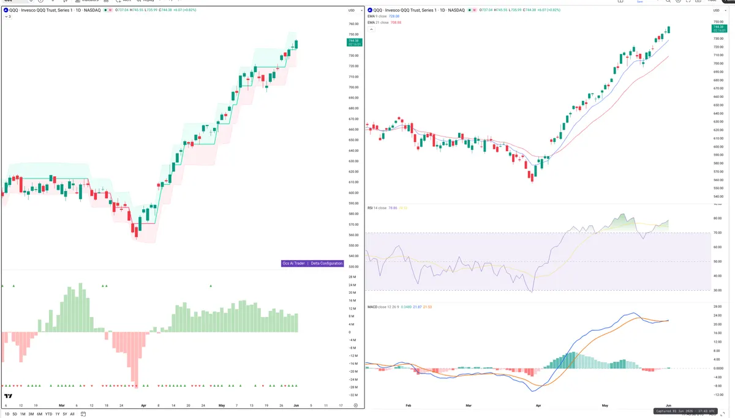The image size is (735, 418).
Task: Click 80.00 level on RSI axis
Action: pyautogui.click(x=717, y=218)
